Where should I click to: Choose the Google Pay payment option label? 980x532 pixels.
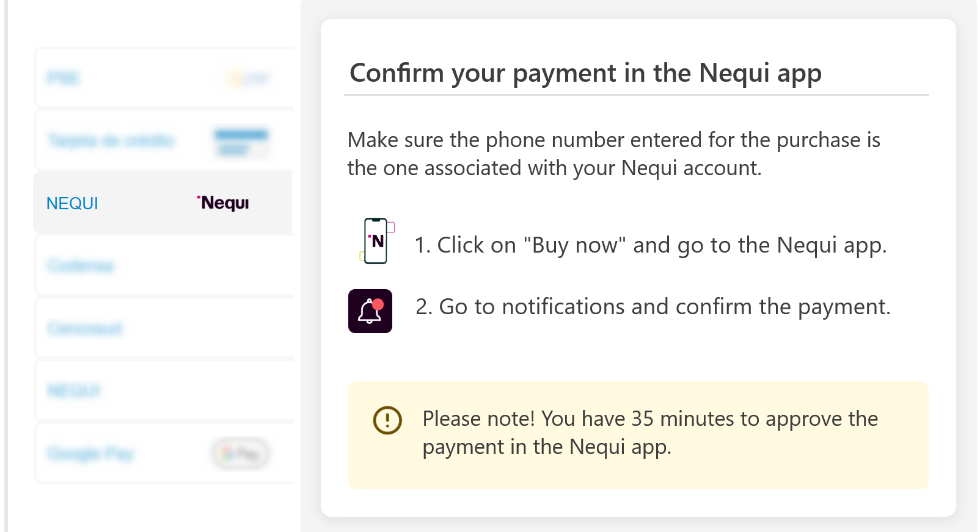point(90,454)
